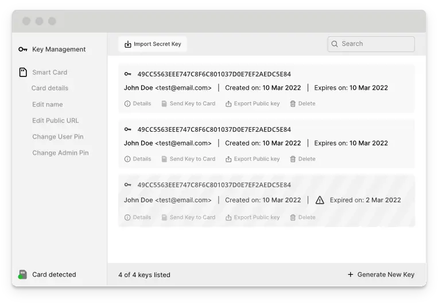Delete the second key in list
This screenshot has width=438, height=303.
[303, 159]
